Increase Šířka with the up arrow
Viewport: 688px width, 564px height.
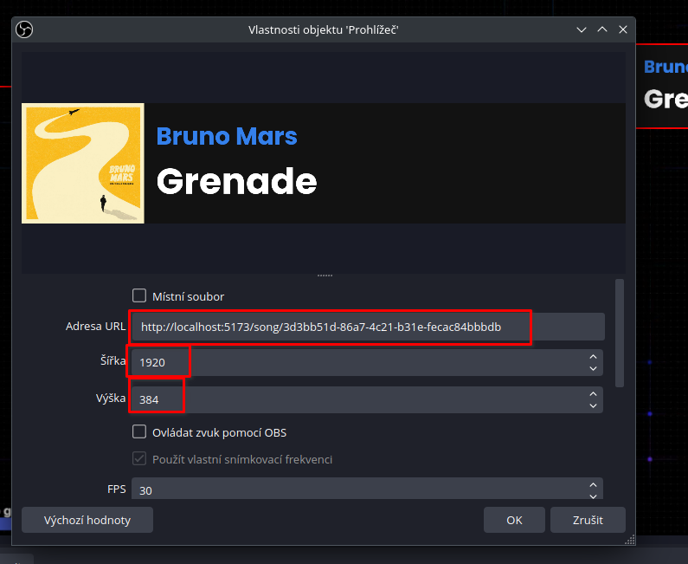click(593, 357)
